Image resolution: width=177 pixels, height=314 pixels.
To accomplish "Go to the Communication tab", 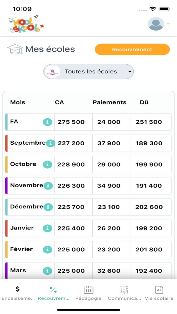I will pos(124,293).
